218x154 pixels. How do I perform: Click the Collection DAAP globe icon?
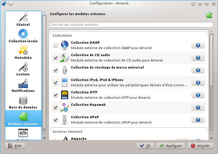click(65, 45)
